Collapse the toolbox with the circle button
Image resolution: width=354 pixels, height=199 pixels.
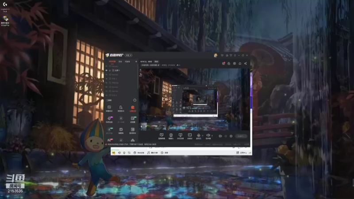pos(135,100)
